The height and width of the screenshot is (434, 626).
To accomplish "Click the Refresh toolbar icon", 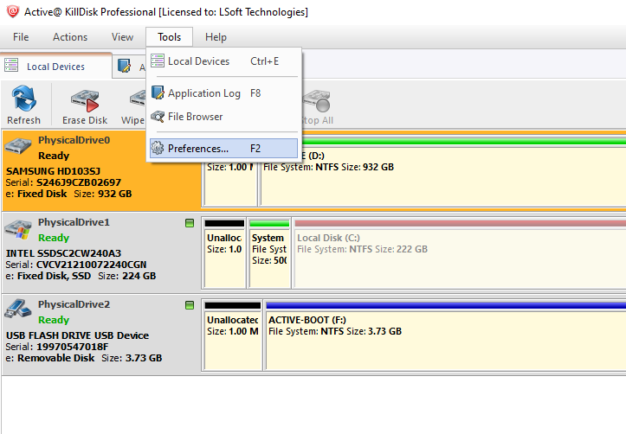I will click(x=23, y=99).
